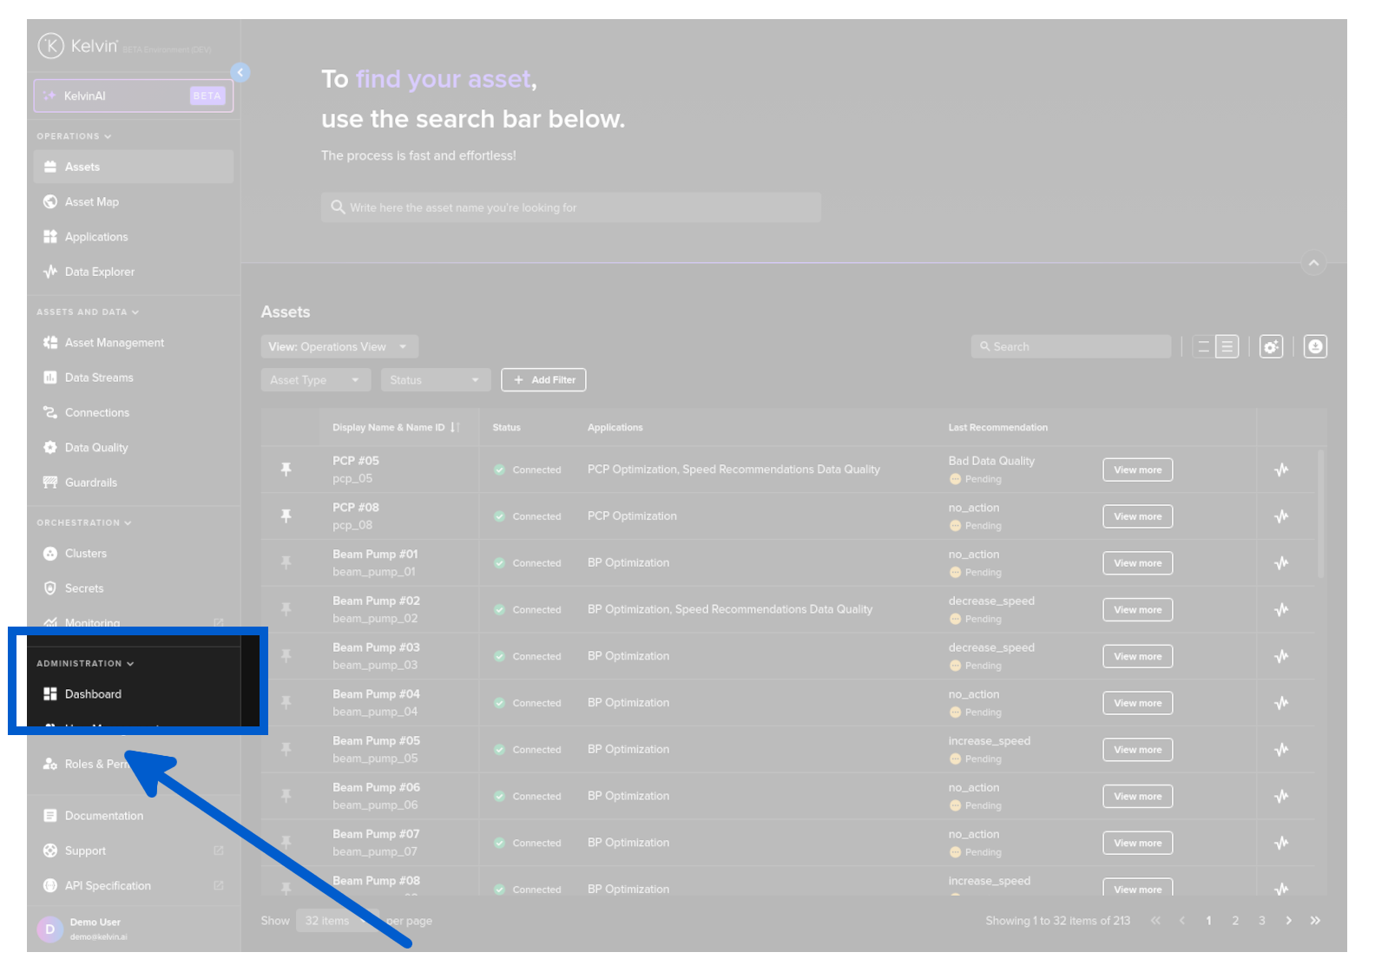This screenshot has height=972, width=1375.
Task: Open the Operations View dropdown
Action: [x=339, y=347]
